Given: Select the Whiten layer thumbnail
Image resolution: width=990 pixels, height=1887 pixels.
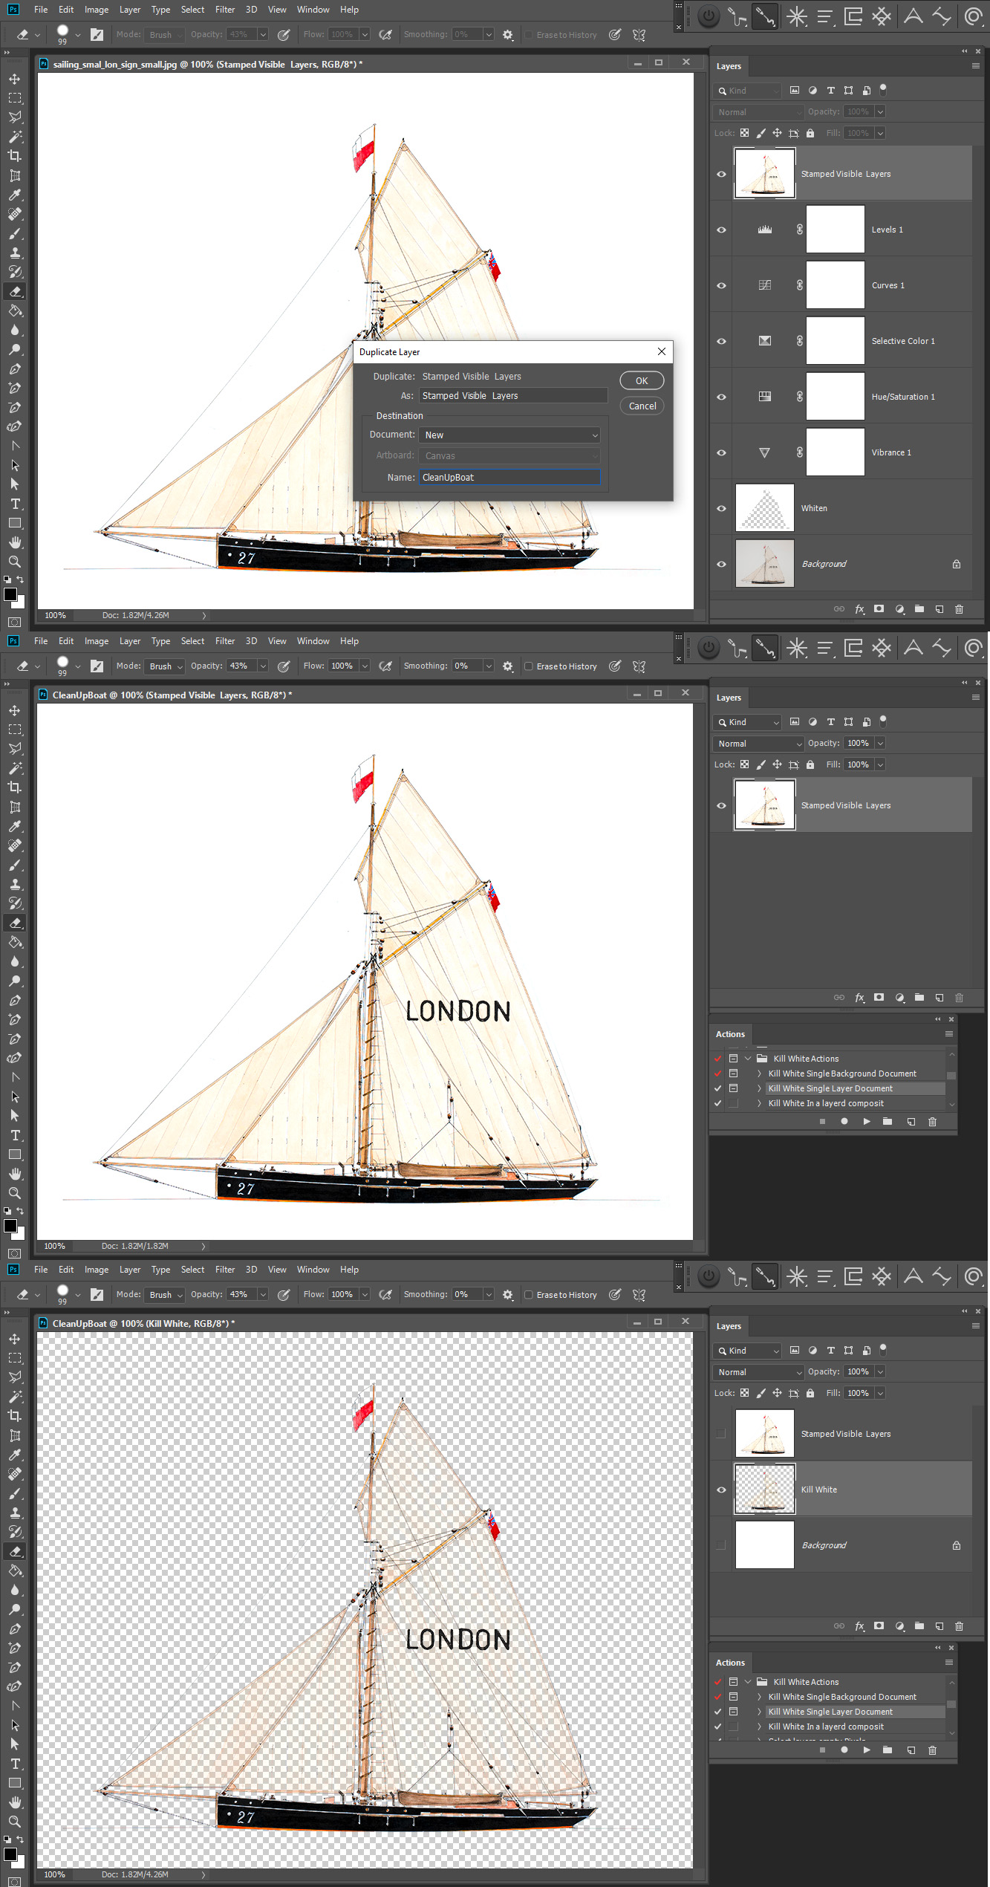Looking at the screenshot, I should click(764, 508).
